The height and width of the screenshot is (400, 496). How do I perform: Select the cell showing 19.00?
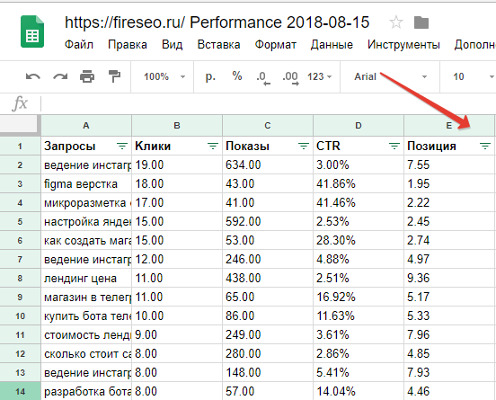177,164
